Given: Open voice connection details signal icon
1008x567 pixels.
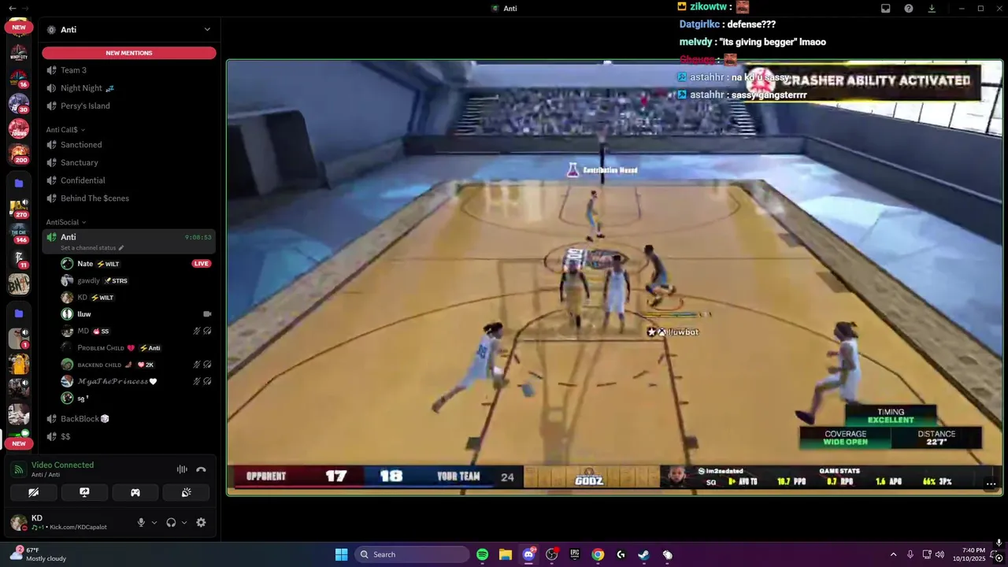Looking at the screenshot, I should click(18, 469).
